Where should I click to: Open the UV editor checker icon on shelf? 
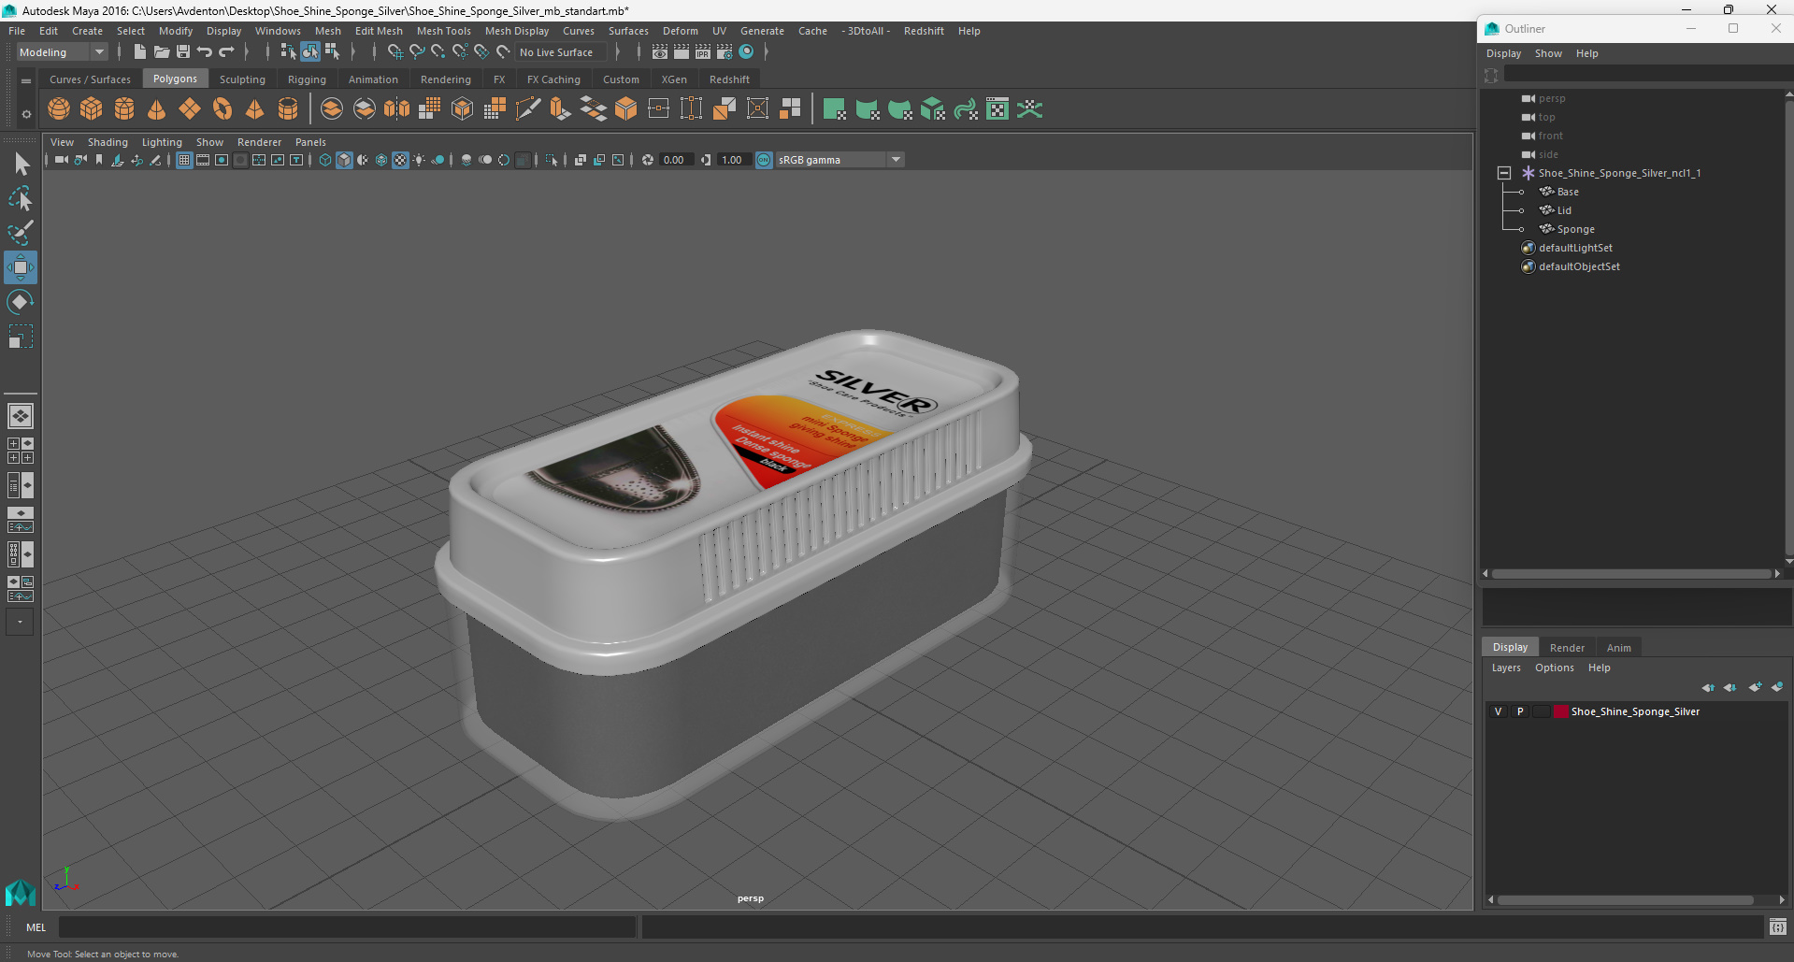tap(997, 109)
